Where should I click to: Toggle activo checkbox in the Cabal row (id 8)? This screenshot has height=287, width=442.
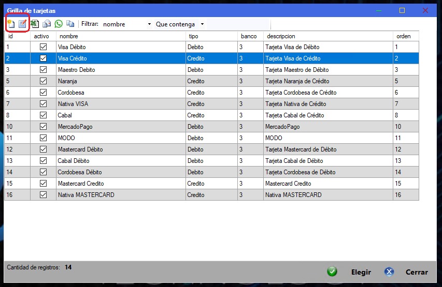click(43, 115)
